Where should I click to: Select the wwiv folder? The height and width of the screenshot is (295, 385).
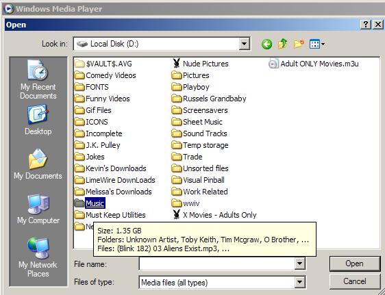(x=186, y=203)
